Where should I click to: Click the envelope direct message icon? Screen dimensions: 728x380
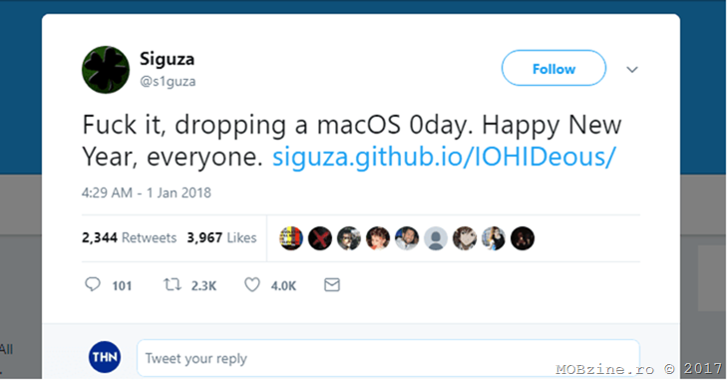point(332,285)
